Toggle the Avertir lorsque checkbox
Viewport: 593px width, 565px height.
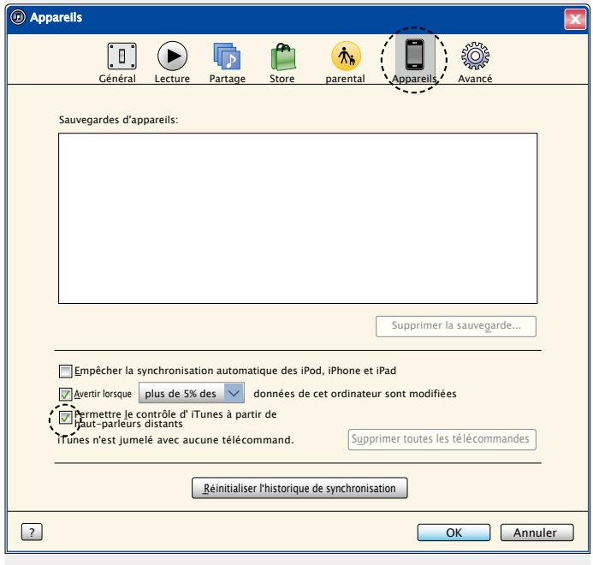[65, 394]
